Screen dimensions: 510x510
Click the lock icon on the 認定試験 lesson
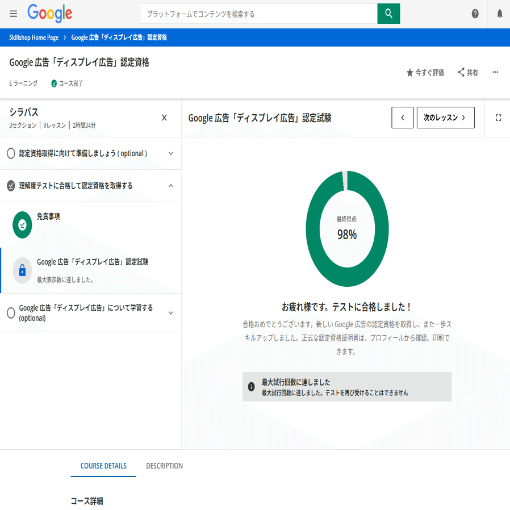(22, 270)
